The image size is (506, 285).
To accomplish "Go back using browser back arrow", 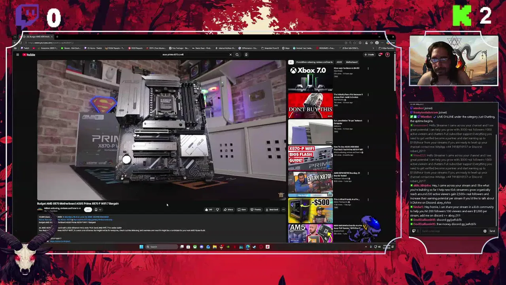I will [x=15, y=43].
